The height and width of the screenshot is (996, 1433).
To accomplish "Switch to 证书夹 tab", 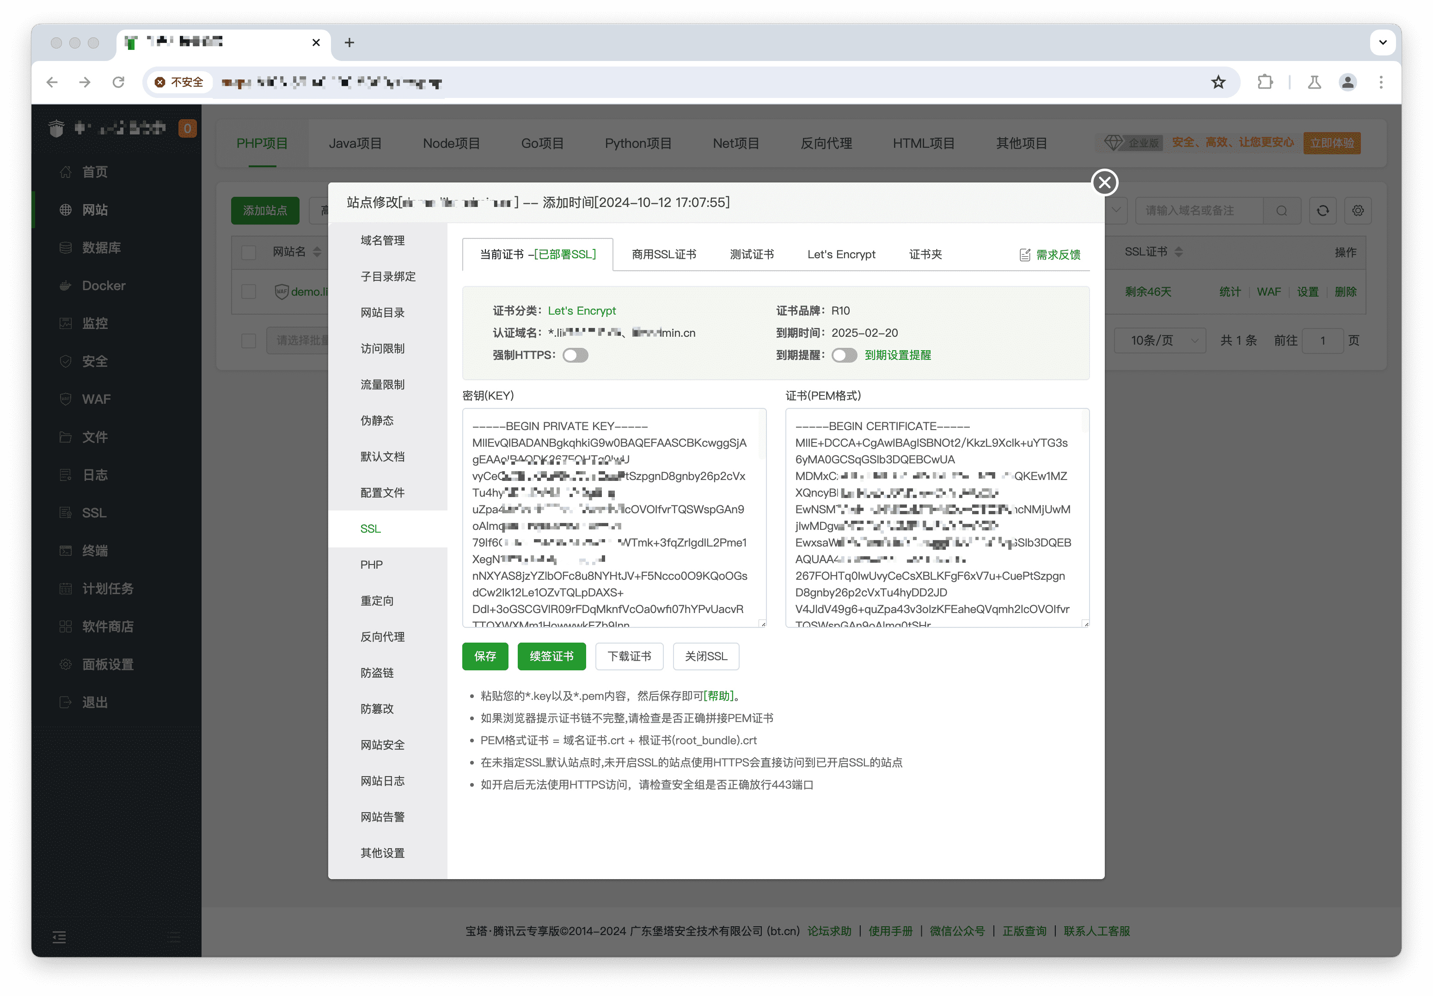I will click(925, 255).
